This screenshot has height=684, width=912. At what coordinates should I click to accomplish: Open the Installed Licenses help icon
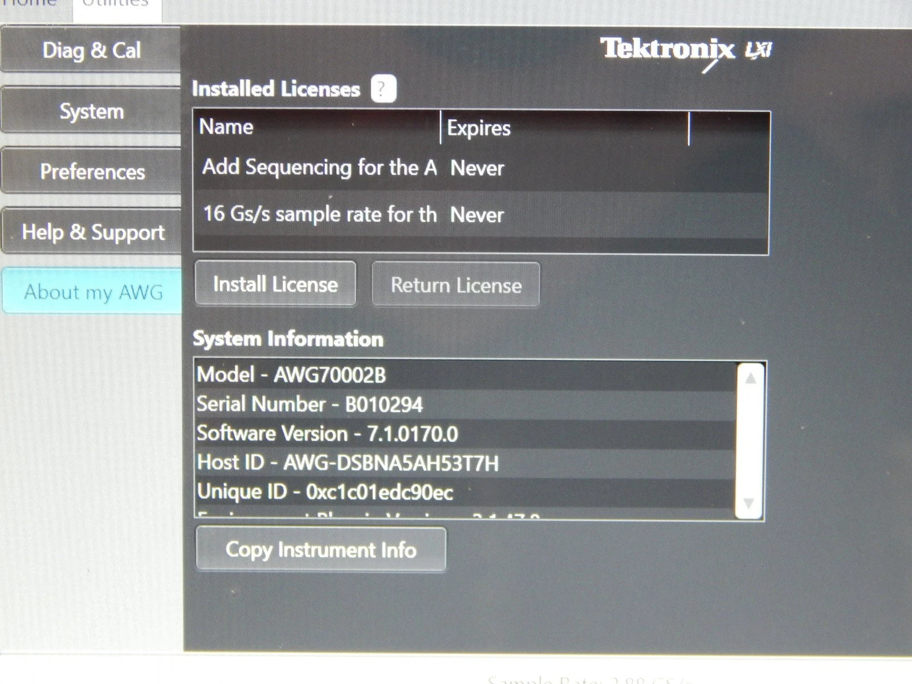380,89
